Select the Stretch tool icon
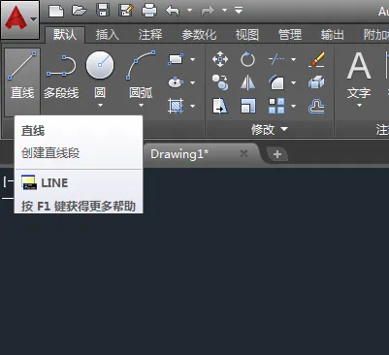 click(x=220, y=106)
